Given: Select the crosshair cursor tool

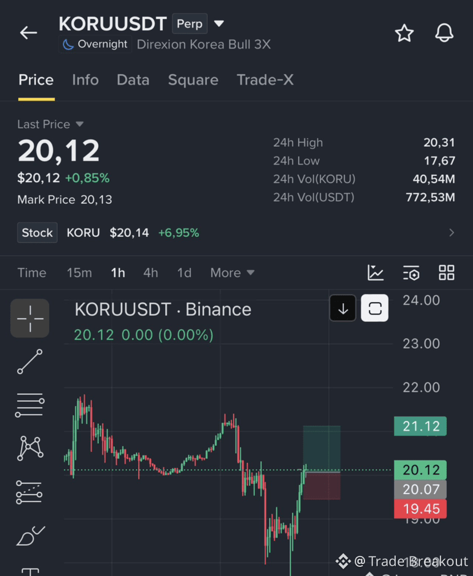Looking at the screenshot, I should pos(30,318).
